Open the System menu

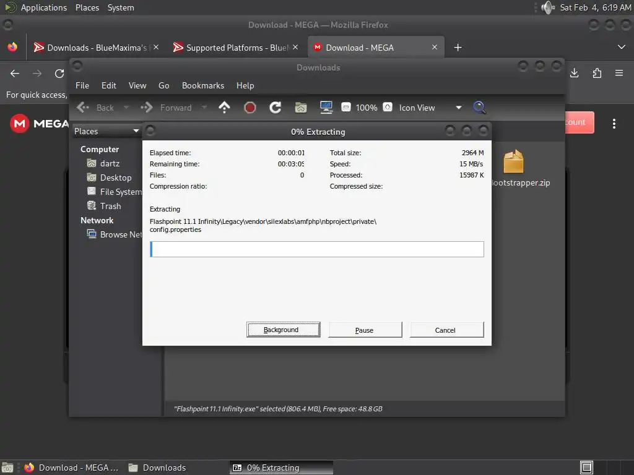pos(121,7)
